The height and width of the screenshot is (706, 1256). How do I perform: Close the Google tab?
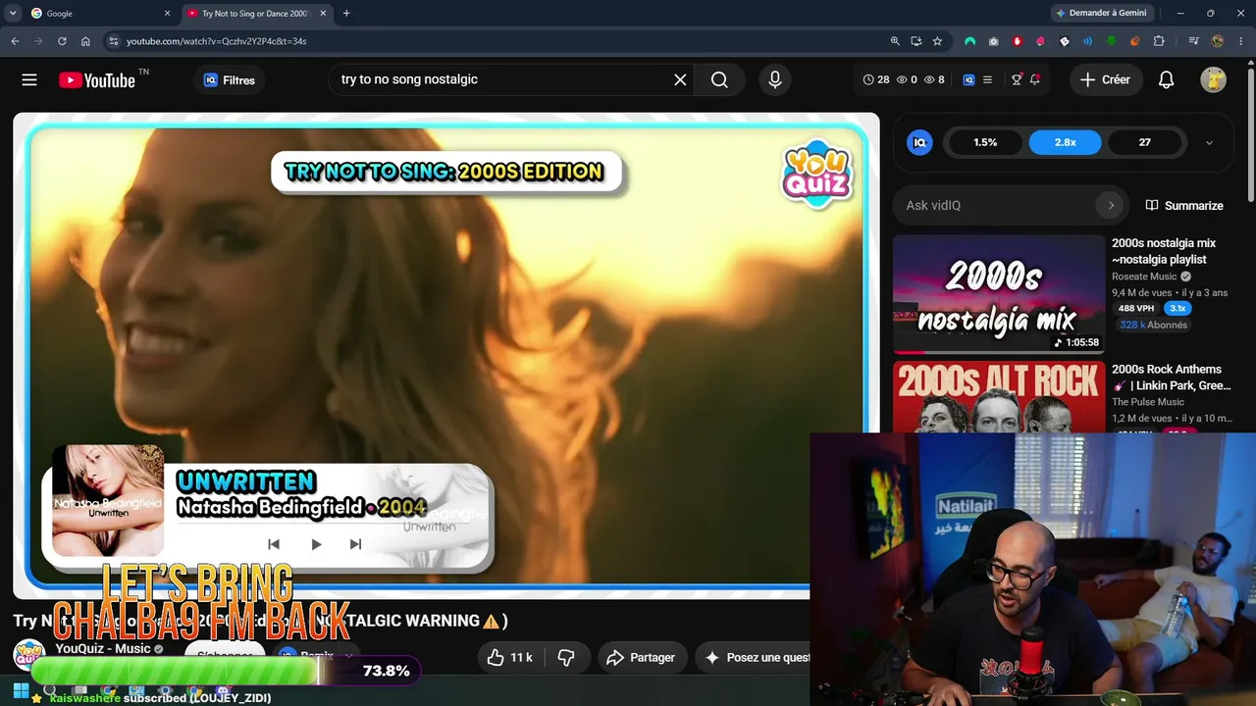[167, 14]
